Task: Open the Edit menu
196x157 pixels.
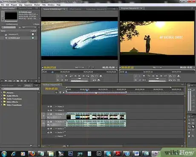Action: click(x=8, y=5)
